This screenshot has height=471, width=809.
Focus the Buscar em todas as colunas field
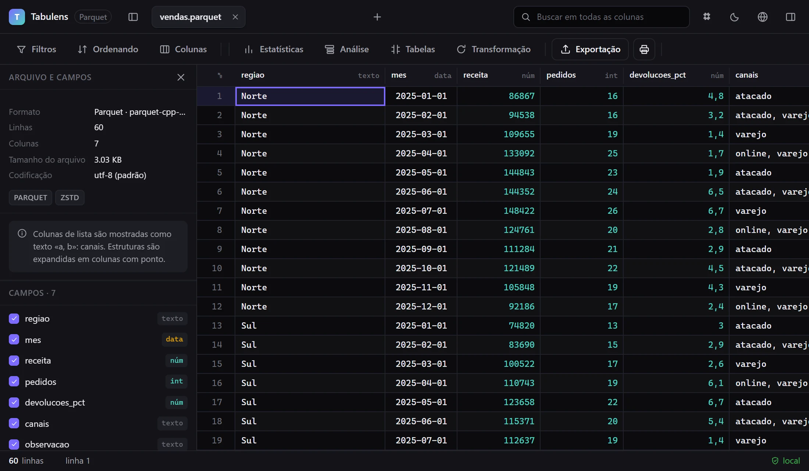click(602, 17)
